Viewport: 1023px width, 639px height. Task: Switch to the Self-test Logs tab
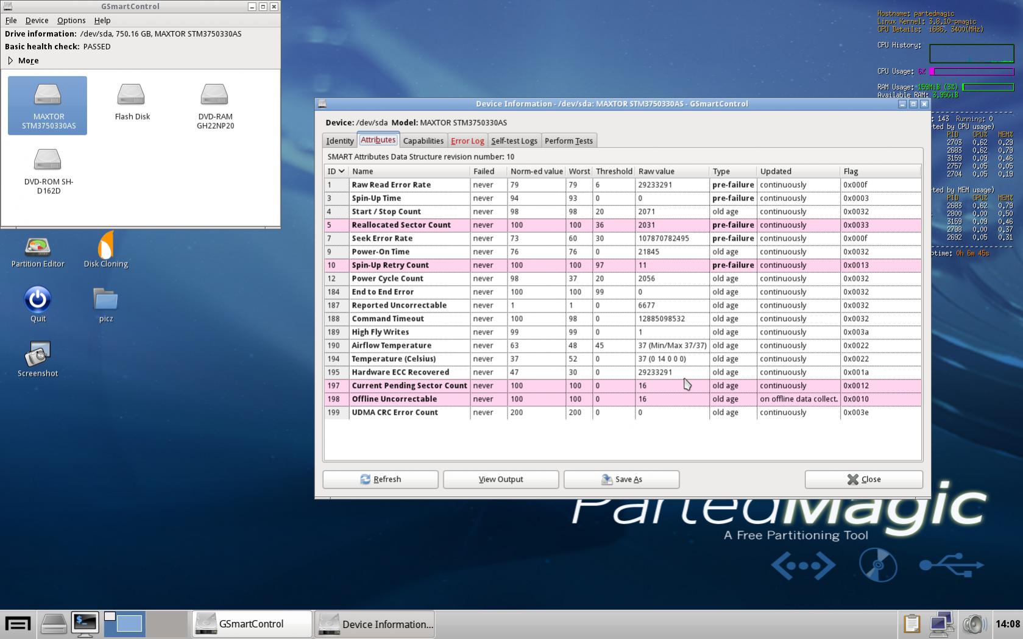coord(514,141)
